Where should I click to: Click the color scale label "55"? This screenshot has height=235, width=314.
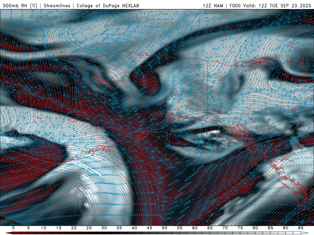180,228
